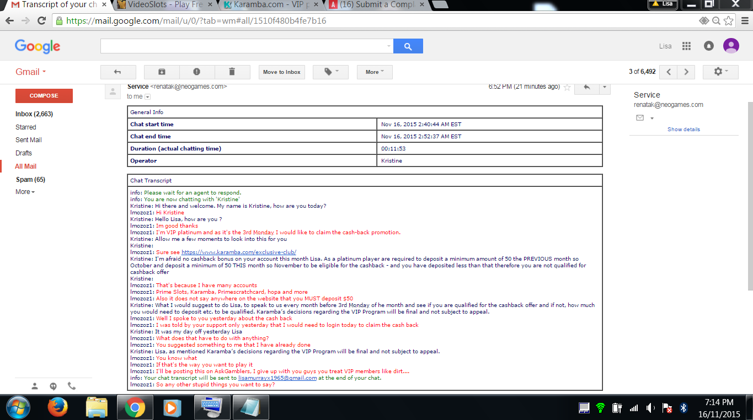Click the lisamurrayx1965@gmail.com link

tap(277, 378)
